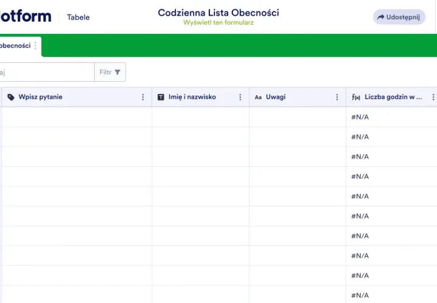
Task: Click the Jotform logo
Action: (25, 16)
